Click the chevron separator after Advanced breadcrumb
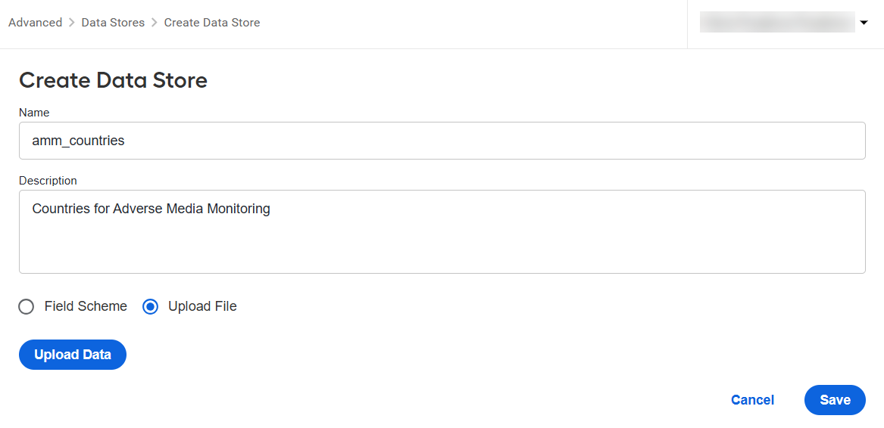This screenshot has height=428, width=884. point(72,23)
